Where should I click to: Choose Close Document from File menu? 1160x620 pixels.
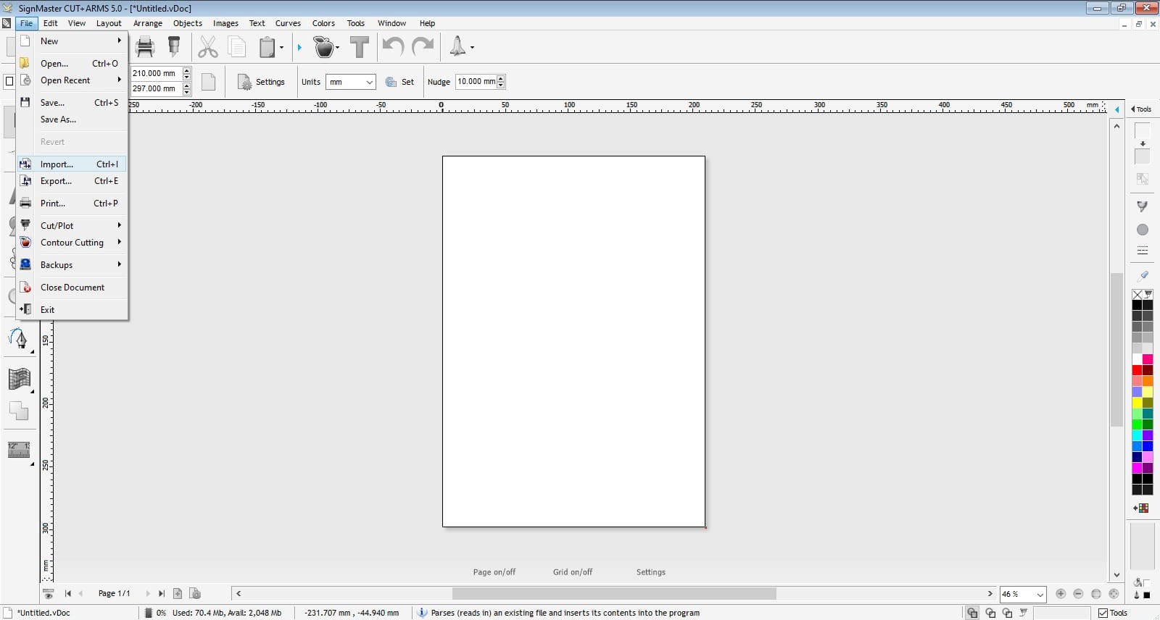coord(72,288)
